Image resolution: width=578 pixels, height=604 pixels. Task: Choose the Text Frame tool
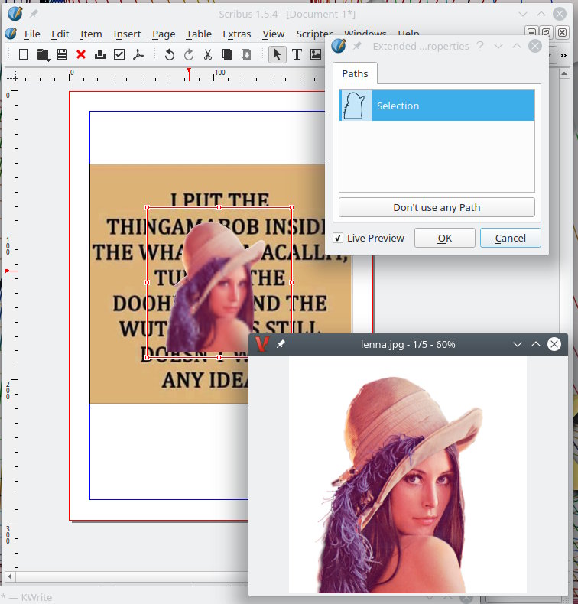click(x=297, y=54)
